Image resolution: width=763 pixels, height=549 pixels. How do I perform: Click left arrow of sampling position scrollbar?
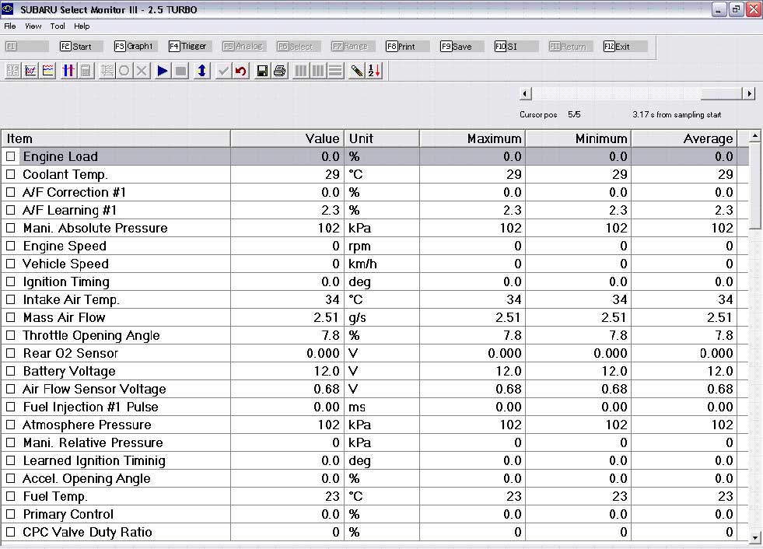coord(526,93)
